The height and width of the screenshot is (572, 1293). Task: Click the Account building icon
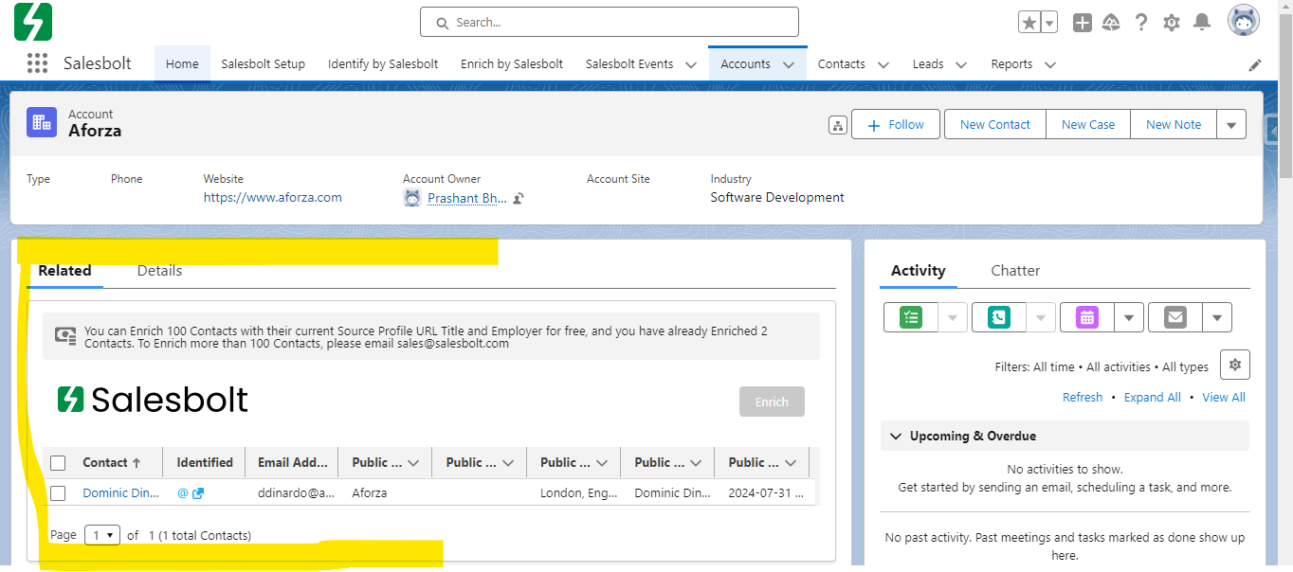coord(42,122)
